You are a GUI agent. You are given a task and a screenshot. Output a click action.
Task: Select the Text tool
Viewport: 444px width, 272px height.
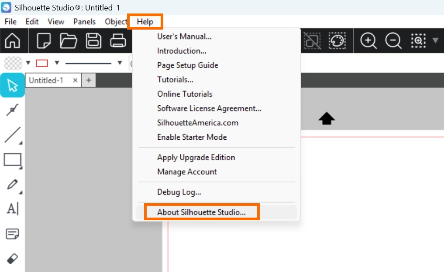point(13,209)
